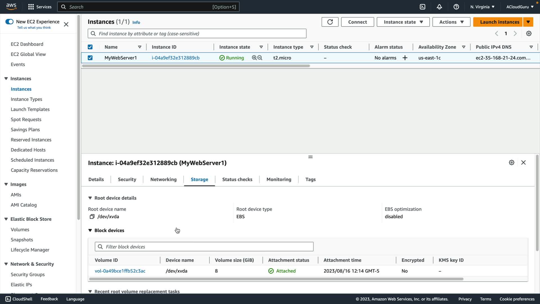Collapse the Block devices section
540x304 pixels.
click(x=90, y=231)
